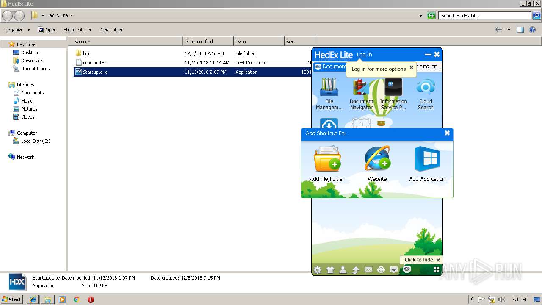Click the address bar refresh button

pos(431,16)
